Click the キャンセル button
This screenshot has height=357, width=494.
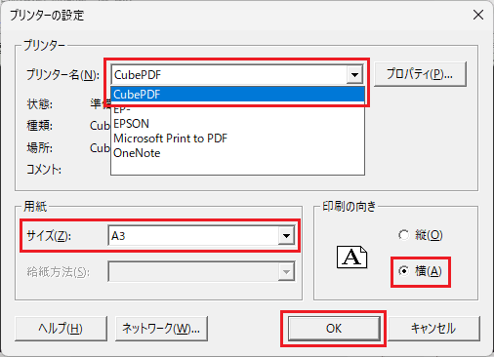(433, 329)
